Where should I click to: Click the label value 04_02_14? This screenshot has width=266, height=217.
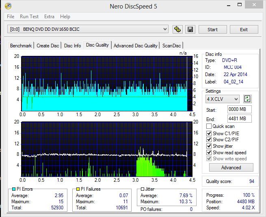234,82
